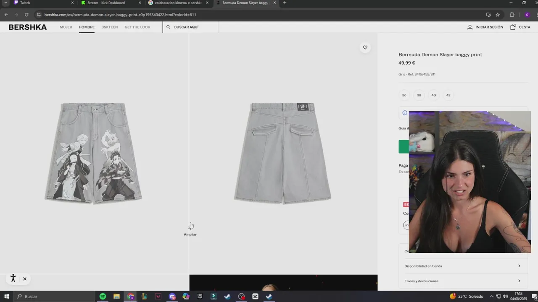Open the BSKTEEN section
Image resolution: width=538 pixels, height=302 pixels.
coord(110,27)
